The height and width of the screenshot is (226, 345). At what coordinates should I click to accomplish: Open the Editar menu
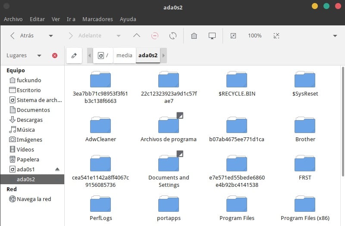point(37,19)
